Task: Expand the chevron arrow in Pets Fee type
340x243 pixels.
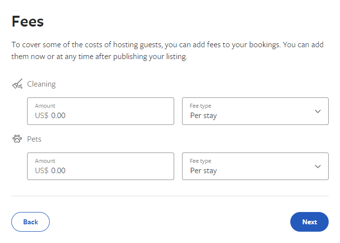Action: coord(318,166)
